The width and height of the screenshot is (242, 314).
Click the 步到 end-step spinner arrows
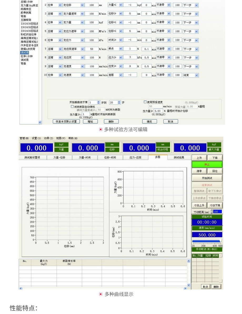[119, 102]
